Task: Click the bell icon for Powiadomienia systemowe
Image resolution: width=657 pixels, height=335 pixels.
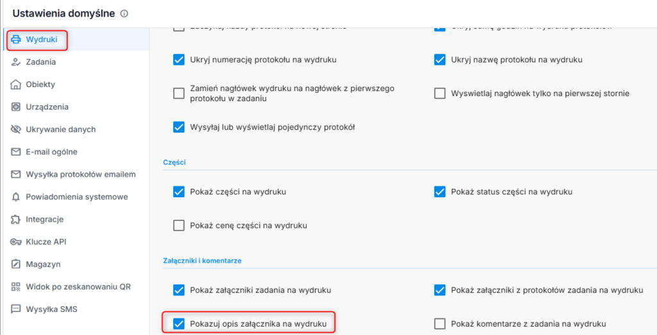Action: point(16,197)
